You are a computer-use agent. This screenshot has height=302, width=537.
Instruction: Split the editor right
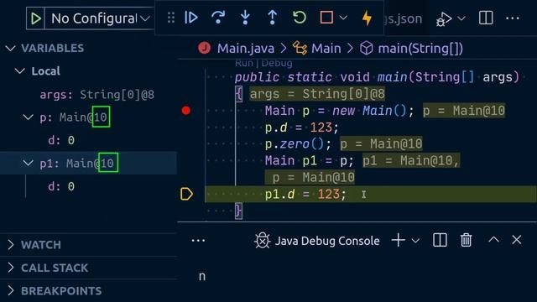pos(486,18)
